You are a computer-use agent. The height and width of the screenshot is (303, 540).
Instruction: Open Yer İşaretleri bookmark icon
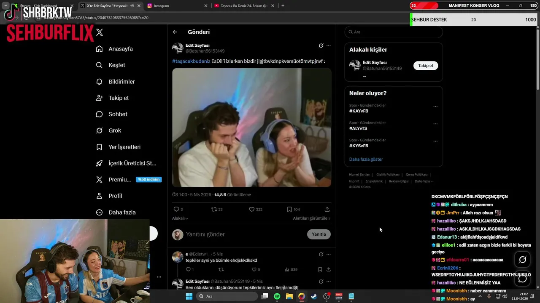(x=99, y=147)
